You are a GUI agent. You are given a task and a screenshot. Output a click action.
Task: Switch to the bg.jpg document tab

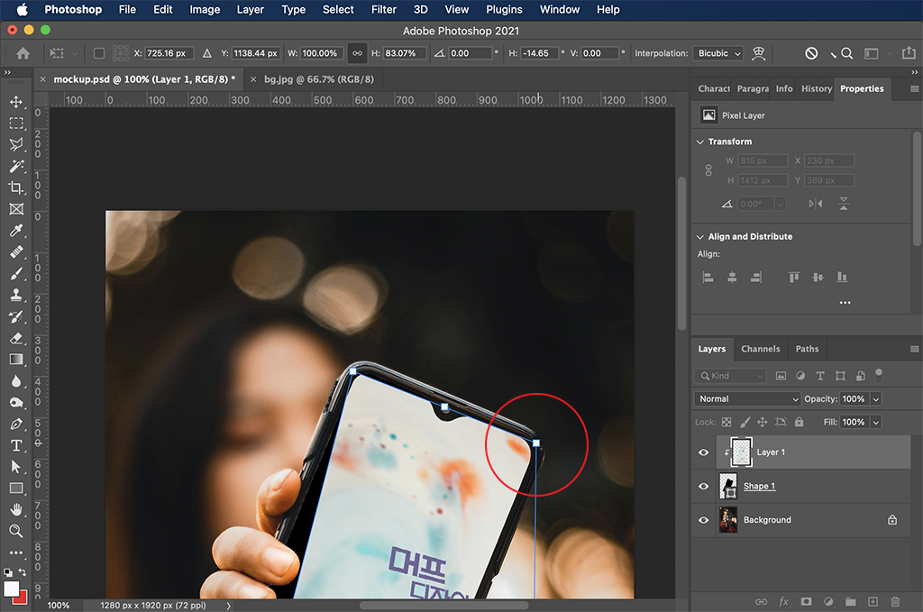318,78
